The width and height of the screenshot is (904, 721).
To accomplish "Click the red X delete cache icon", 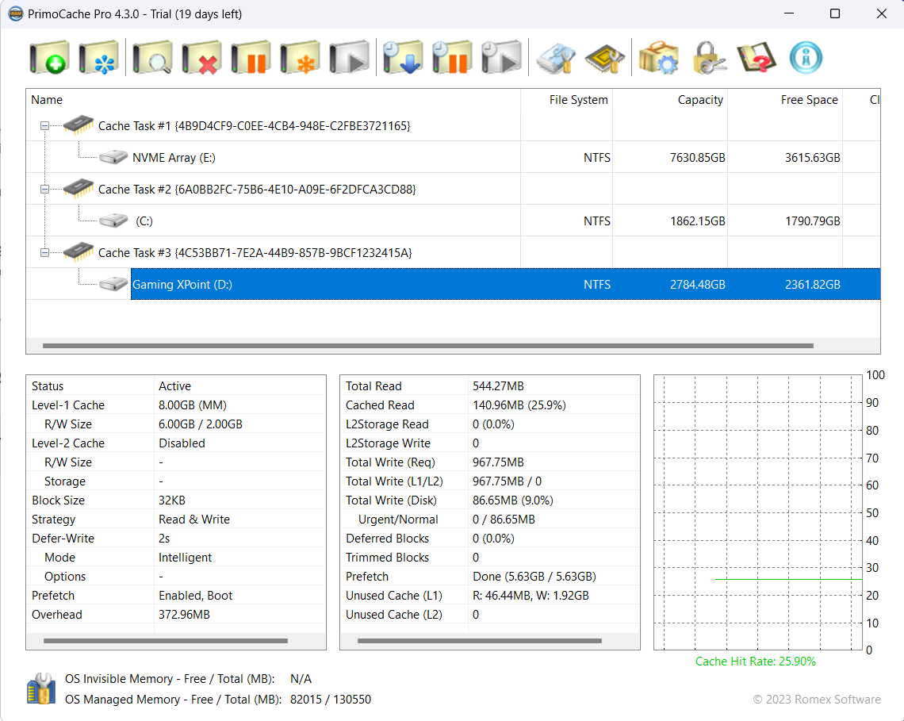I will [201, 58].
